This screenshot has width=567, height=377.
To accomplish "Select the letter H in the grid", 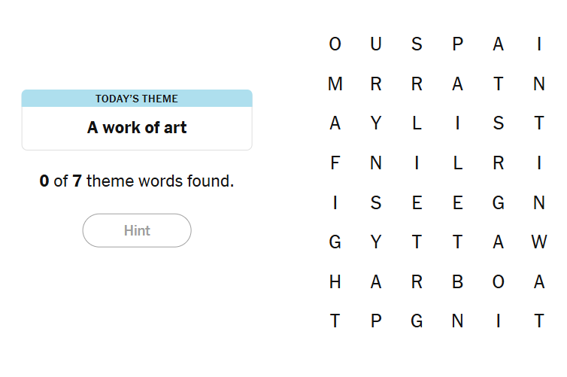I will [335, 282].
